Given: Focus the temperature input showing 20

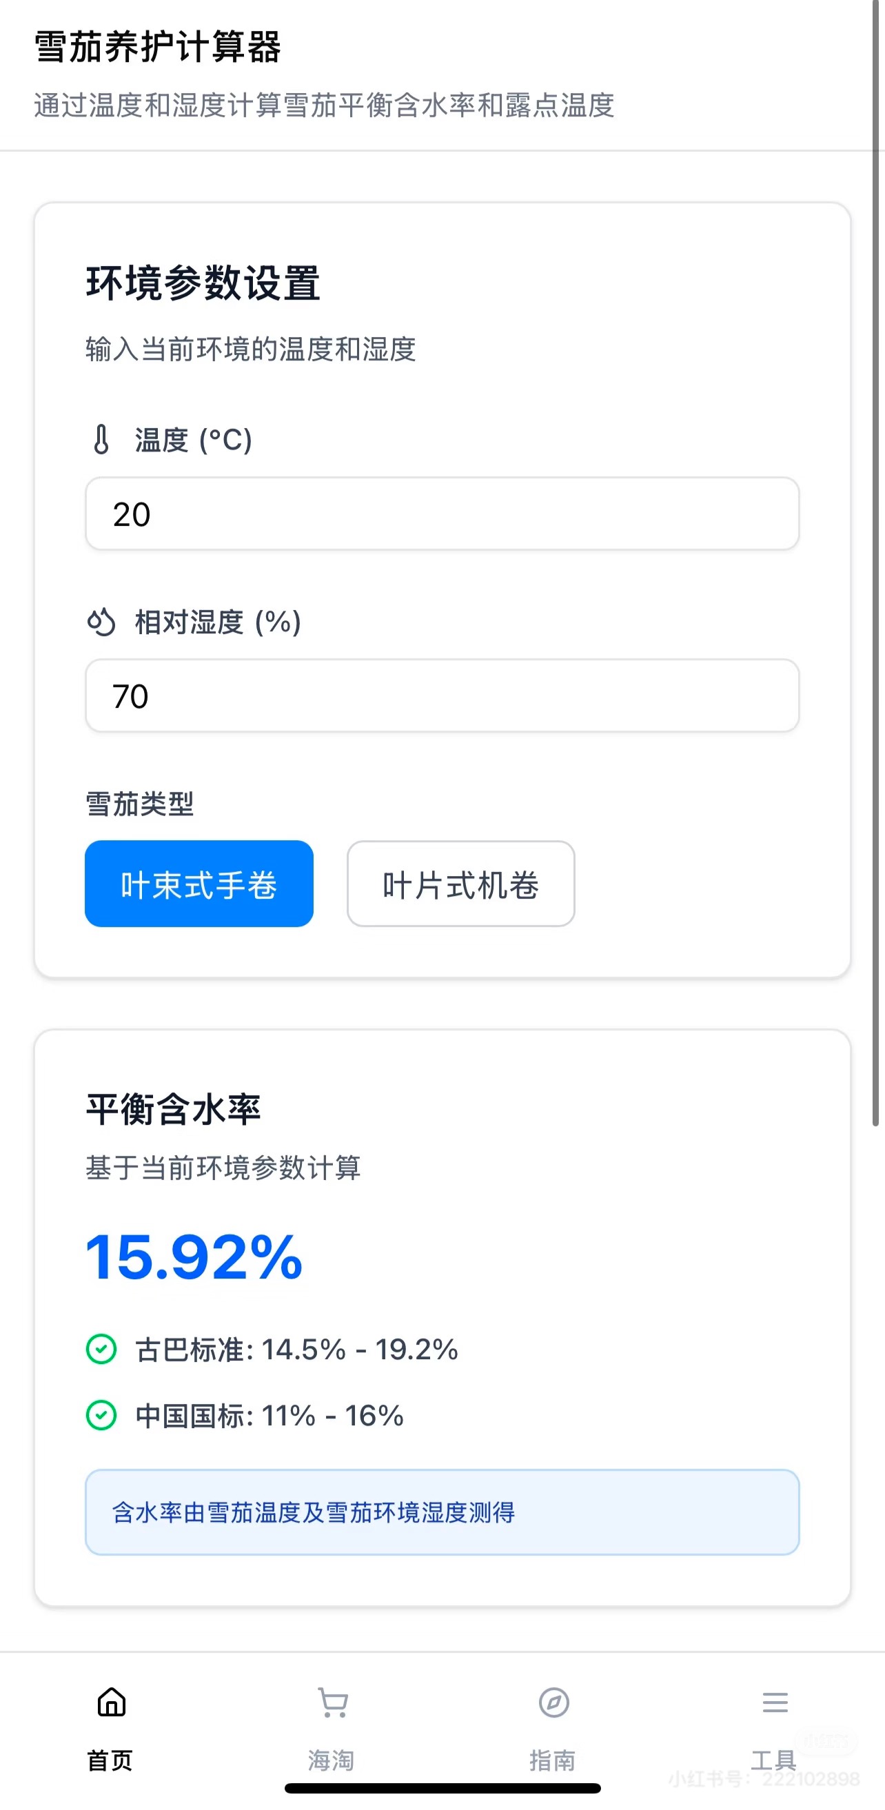Looking at the screenshot, I should coord(443,513).
